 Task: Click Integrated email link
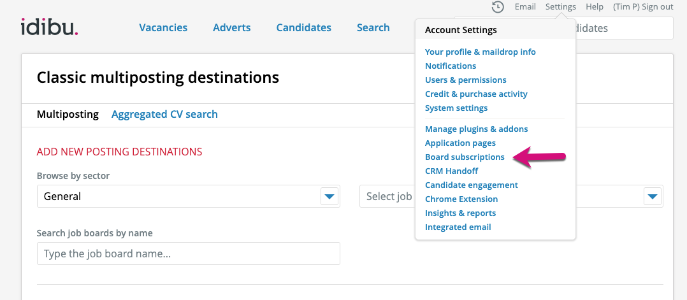(x=458, y=227)
